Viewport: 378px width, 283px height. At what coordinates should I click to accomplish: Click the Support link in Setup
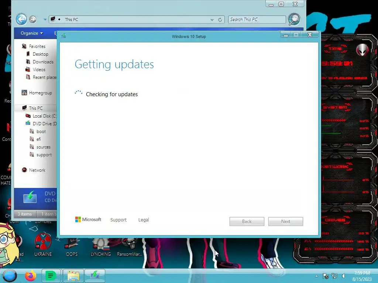[x=118, y=220]
